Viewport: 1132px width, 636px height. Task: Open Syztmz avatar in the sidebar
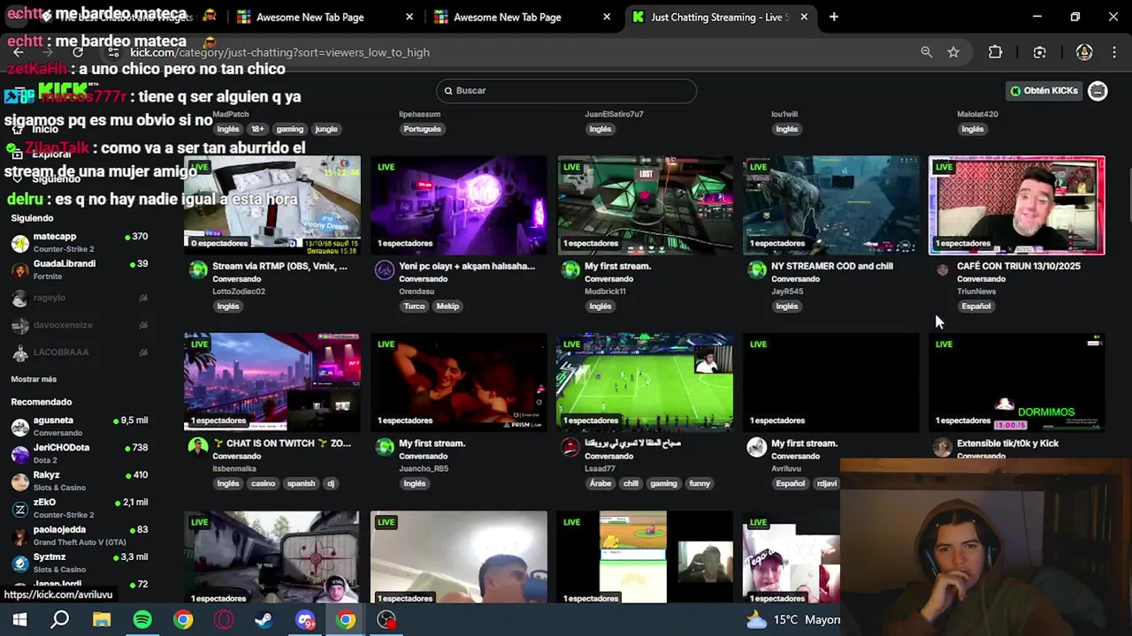20,564
